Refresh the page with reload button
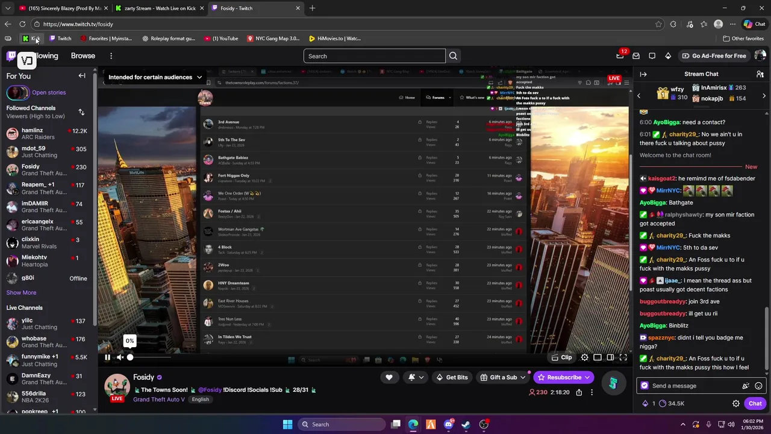Image resolution: width=771 pixels, height=434 pixels. tap(22, 24)
